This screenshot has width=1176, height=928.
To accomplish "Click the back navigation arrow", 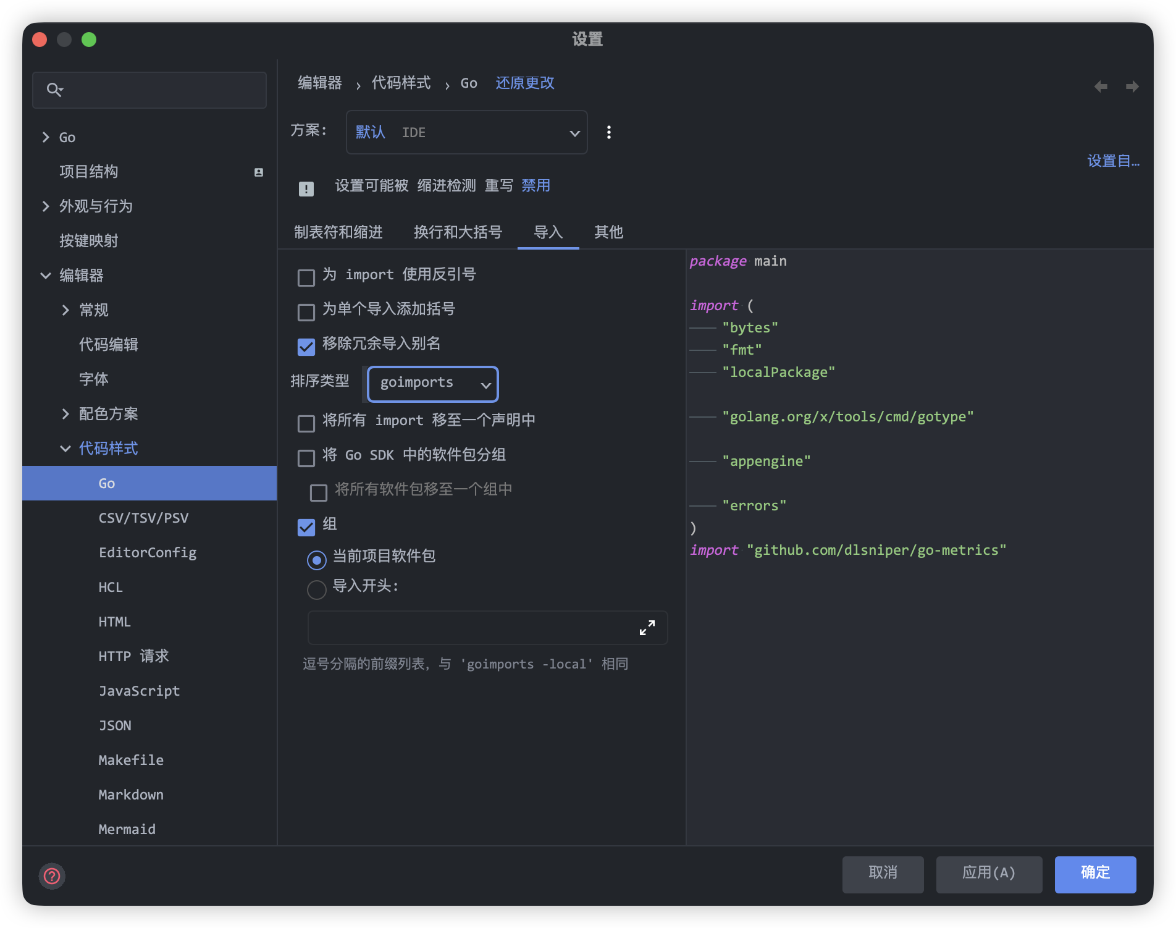I will (1101, 86).
